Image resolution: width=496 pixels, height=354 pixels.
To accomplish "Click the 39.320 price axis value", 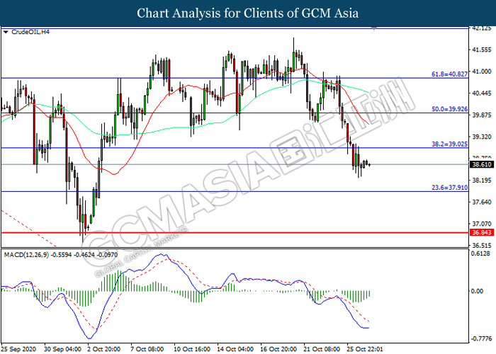I will tap(481, 137).
